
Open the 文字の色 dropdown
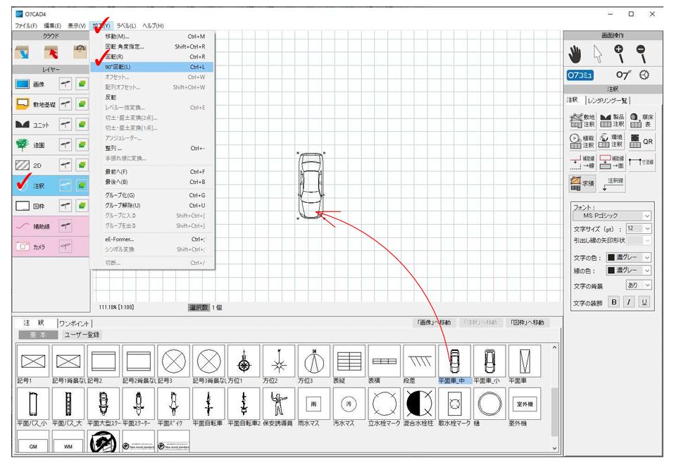click(628, 257)
